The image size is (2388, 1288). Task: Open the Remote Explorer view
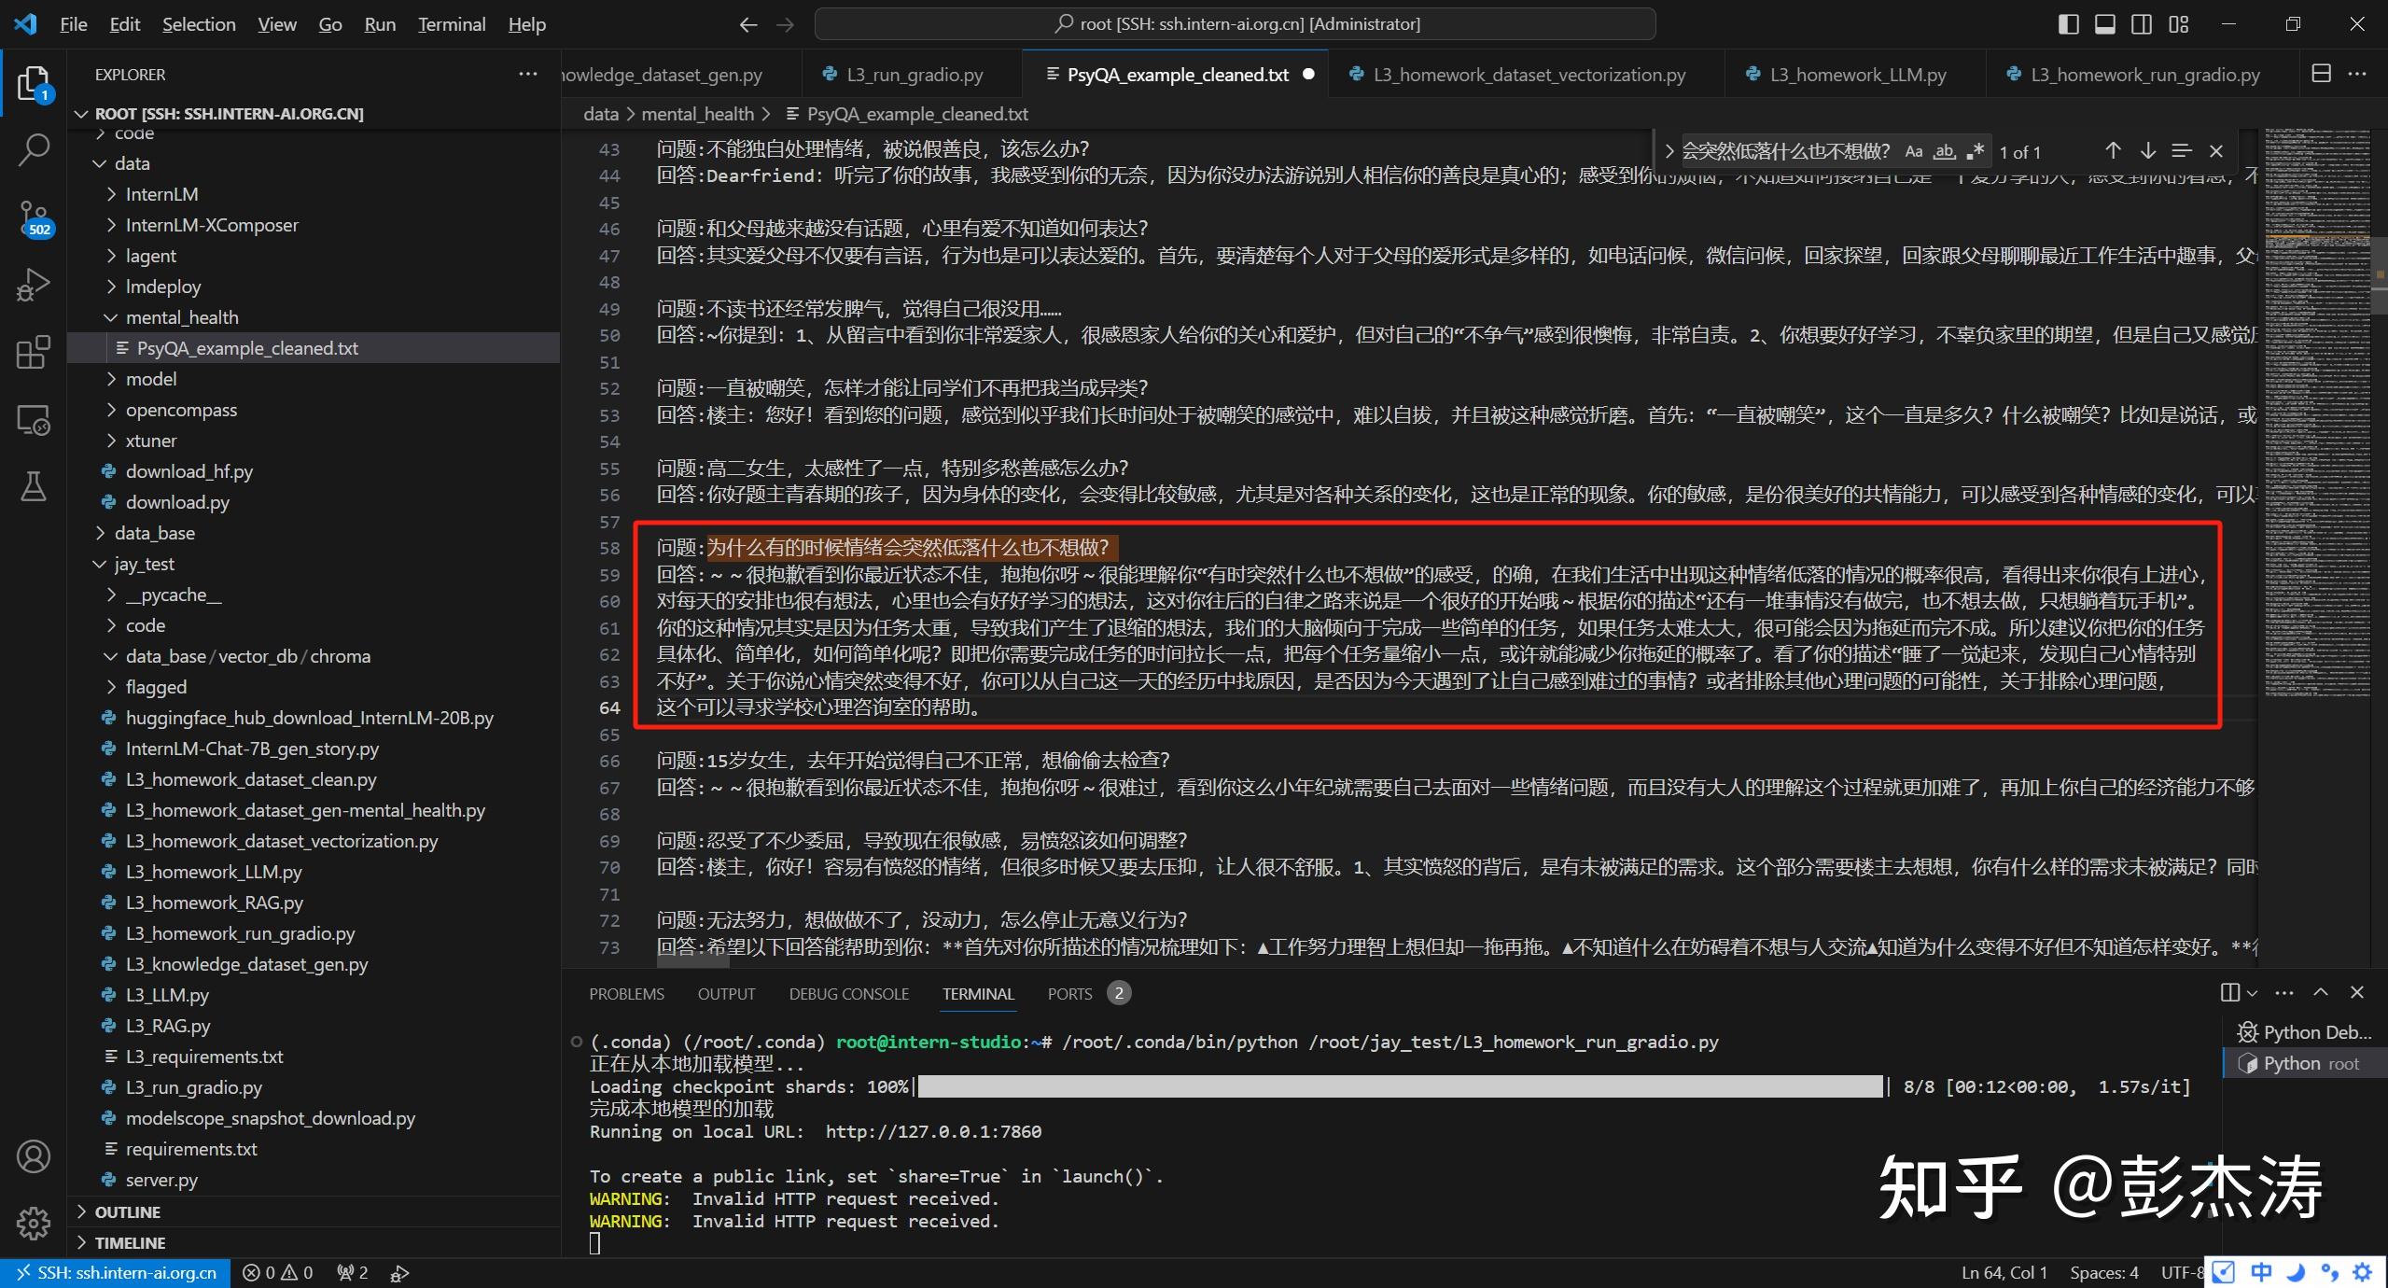pos(34,420)
